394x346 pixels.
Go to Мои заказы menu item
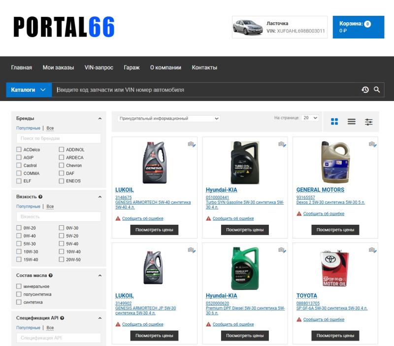pyautogui.click(x=58, y=68)
